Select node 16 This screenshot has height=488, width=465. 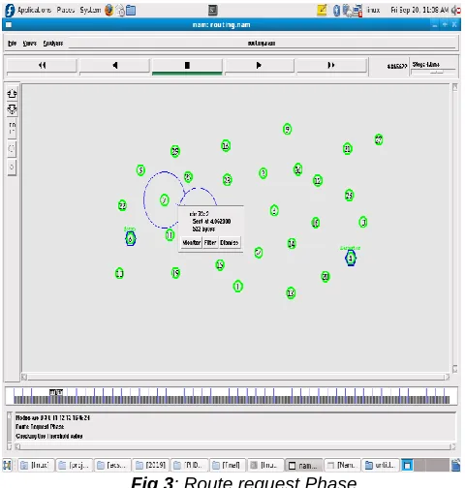click(x=226, y=146)
